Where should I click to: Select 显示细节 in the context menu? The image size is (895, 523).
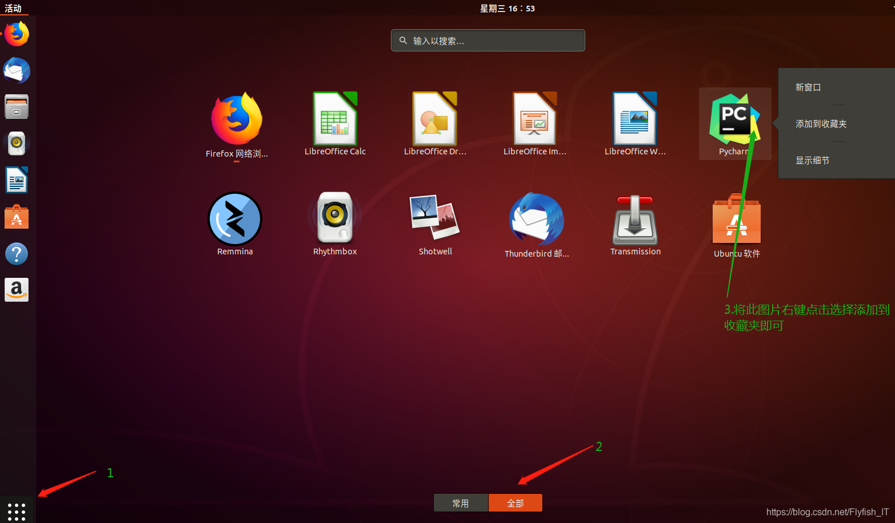(x=812, y=161)
